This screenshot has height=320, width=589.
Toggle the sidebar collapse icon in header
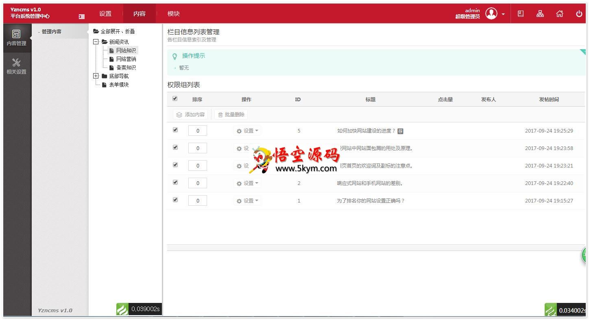coord(82,17)
